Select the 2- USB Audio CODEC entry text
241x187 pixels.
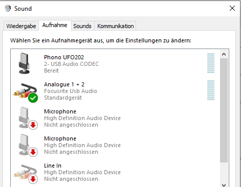(71, 64)
